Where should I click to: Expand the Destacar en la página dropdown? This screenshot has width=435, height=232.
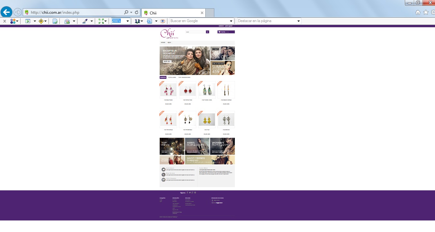pos(298,21)
